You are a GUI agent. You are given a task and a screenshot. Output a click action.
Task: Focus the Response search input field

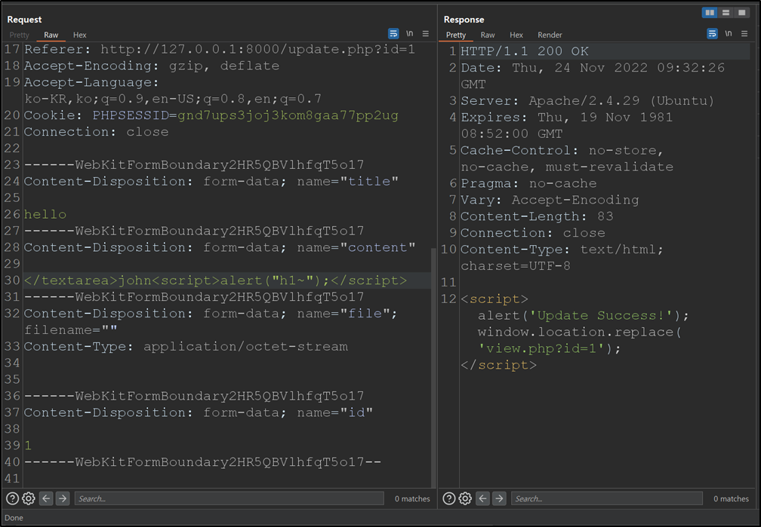tap(607, 498)
